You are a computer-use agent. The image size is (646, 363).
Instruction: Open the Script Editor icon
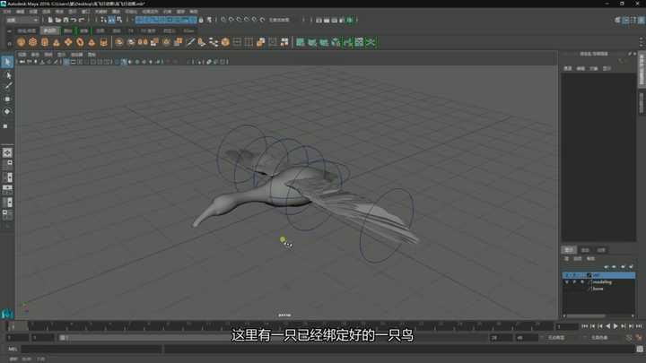pos(640,349)
